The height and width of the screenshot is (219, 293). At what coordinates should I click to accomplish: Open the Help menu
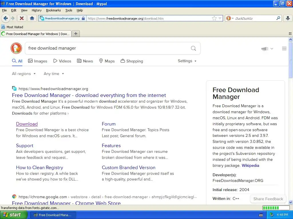tap(80, 11)
